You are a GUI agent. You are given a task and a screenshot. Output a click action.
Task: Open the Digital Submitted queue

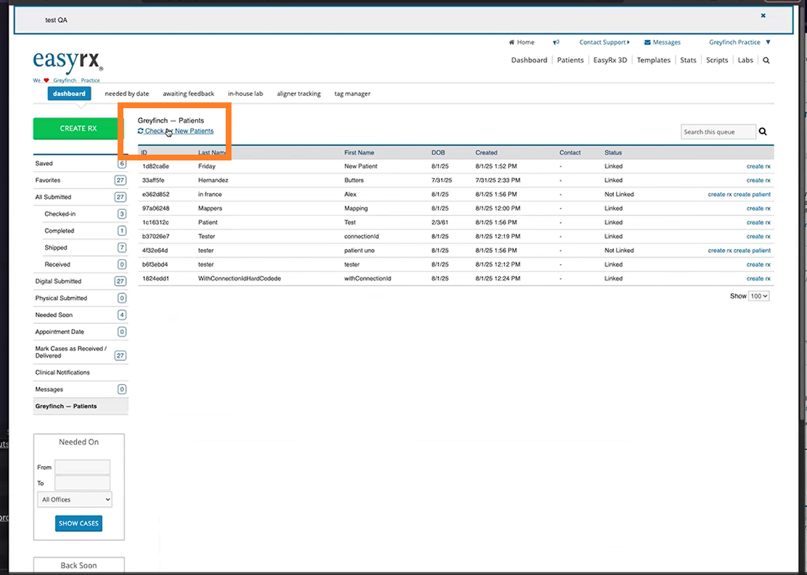[x=81, y=282]
